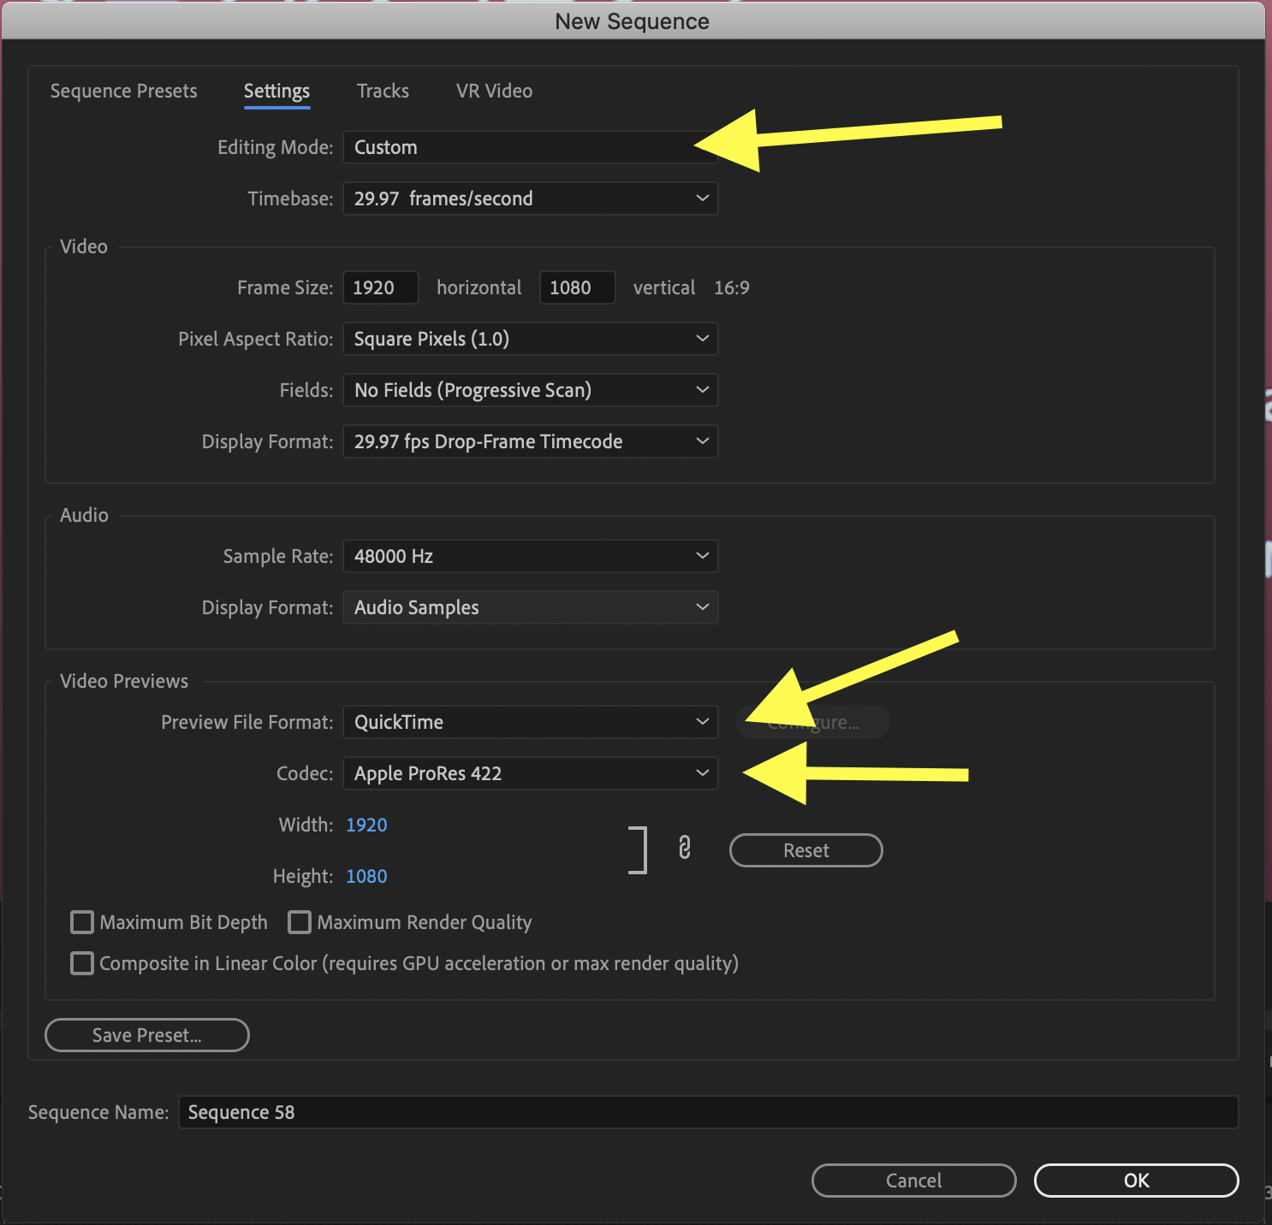Open the Preview File Format dropdown
The width and height of the screenshot is (1272, 1225).
pyautogui.click(x=530, y=722)
